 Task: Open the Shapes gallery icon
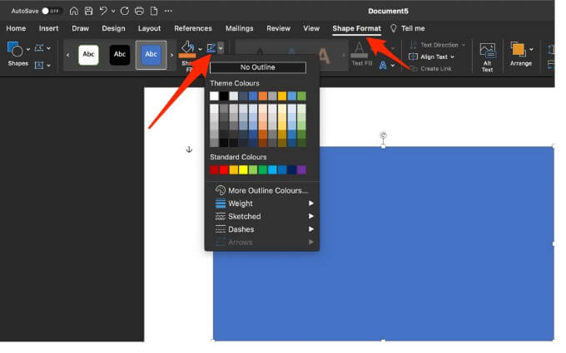tap(15, 49)
